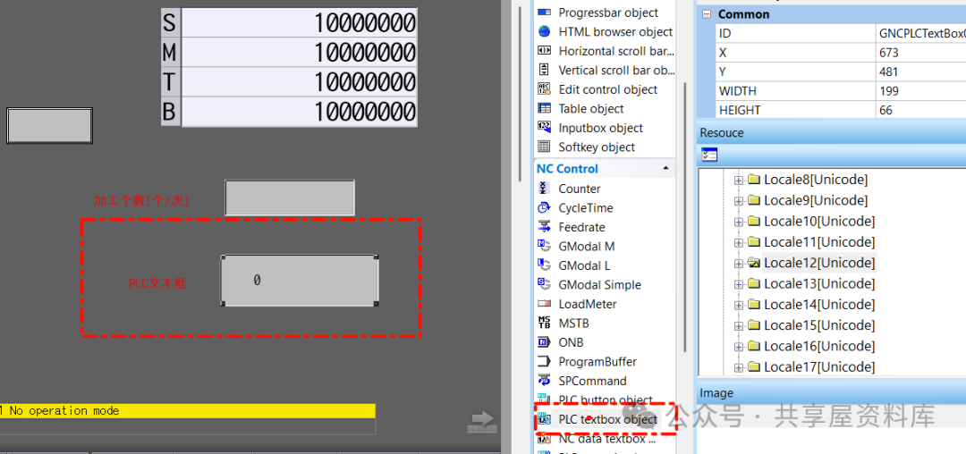Click the ID property value field

[x=920, y=34]
